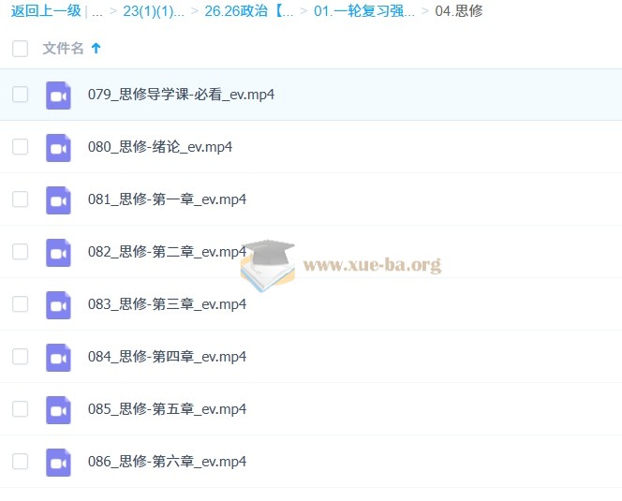Click video icon beside 082_思修-第二章_ev.mp4
The width and height of the screenshot is (622, 501).
[x=59, y=252]
